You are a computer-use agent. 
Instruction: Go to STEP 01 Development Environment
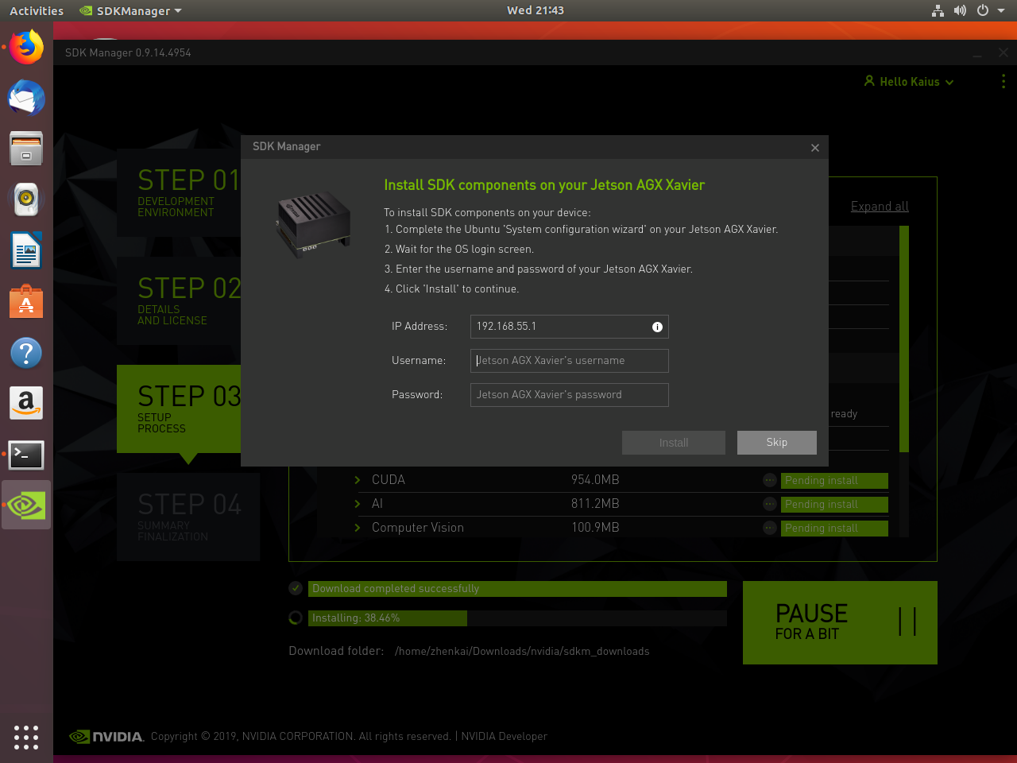[179, 192]
